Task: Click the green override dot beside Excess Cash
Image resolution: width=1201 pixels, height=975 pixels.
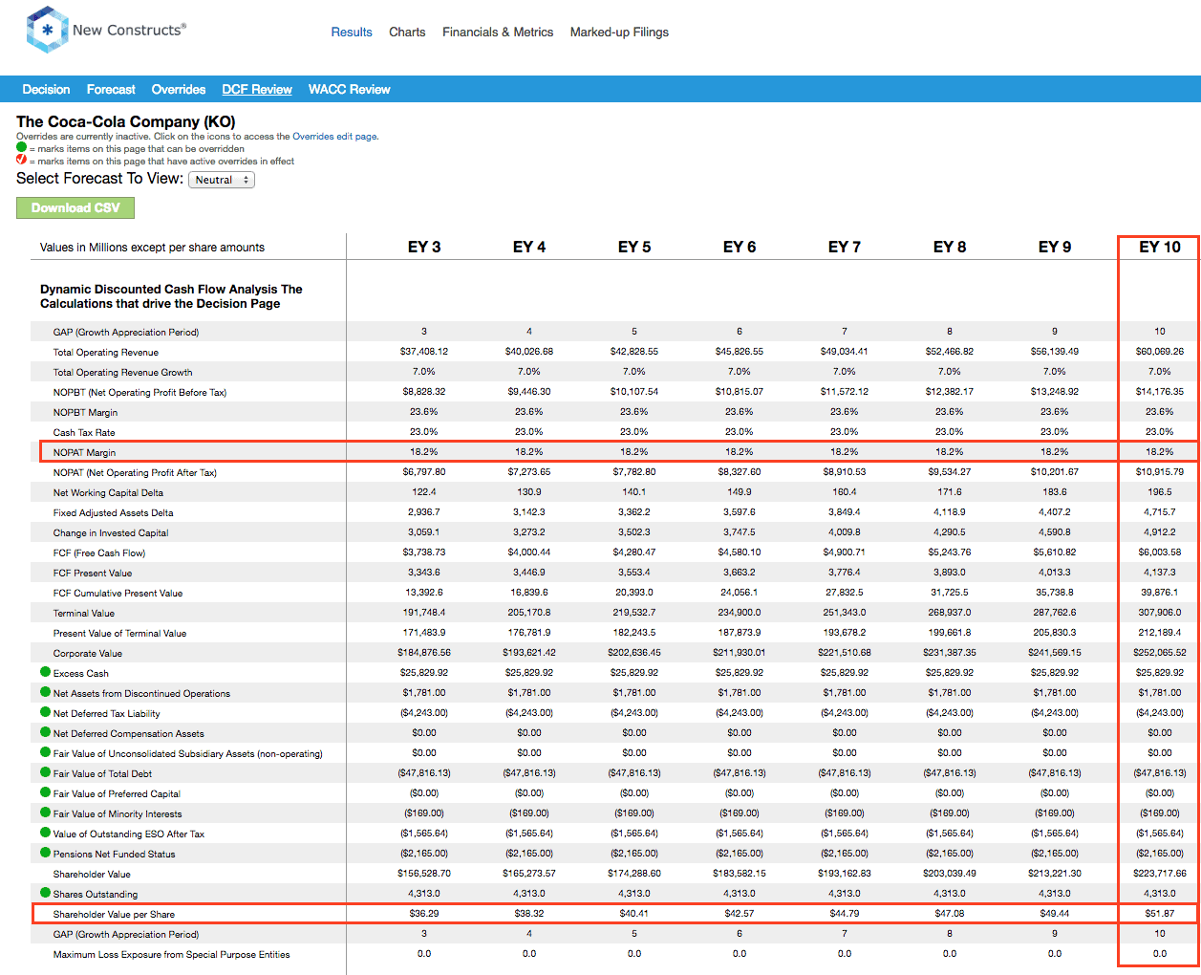Action: (x=45, y=672)
